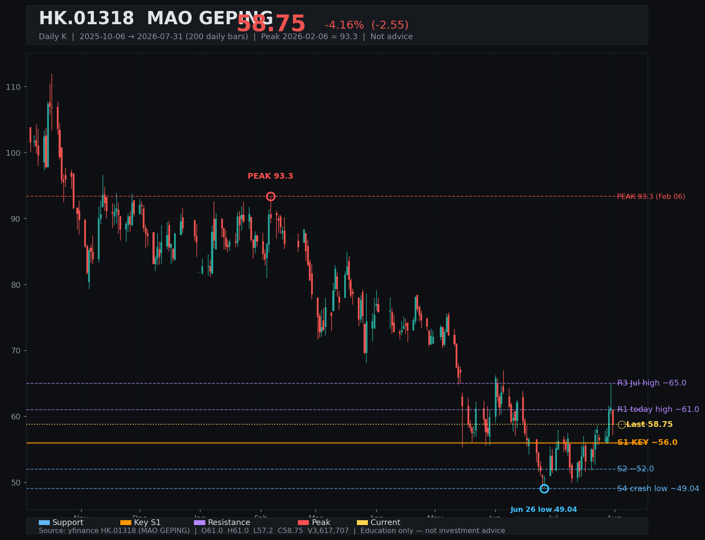Click the 70 y-axis tick label
Screen dimensions: 705x540
[x=15, y=351]
